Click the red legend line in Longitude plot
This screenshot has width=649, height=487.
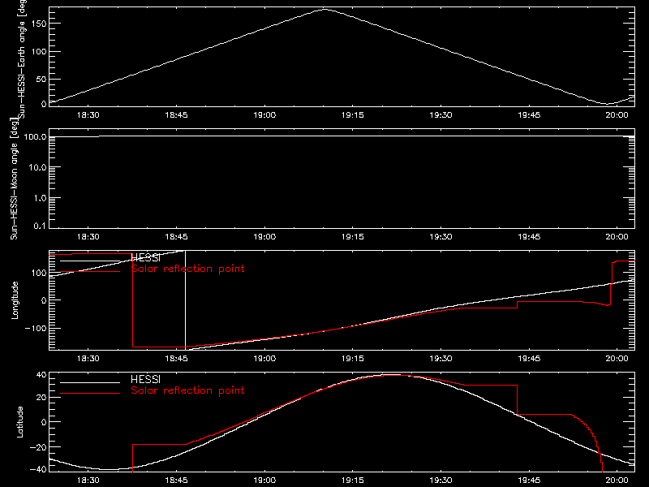90,272
